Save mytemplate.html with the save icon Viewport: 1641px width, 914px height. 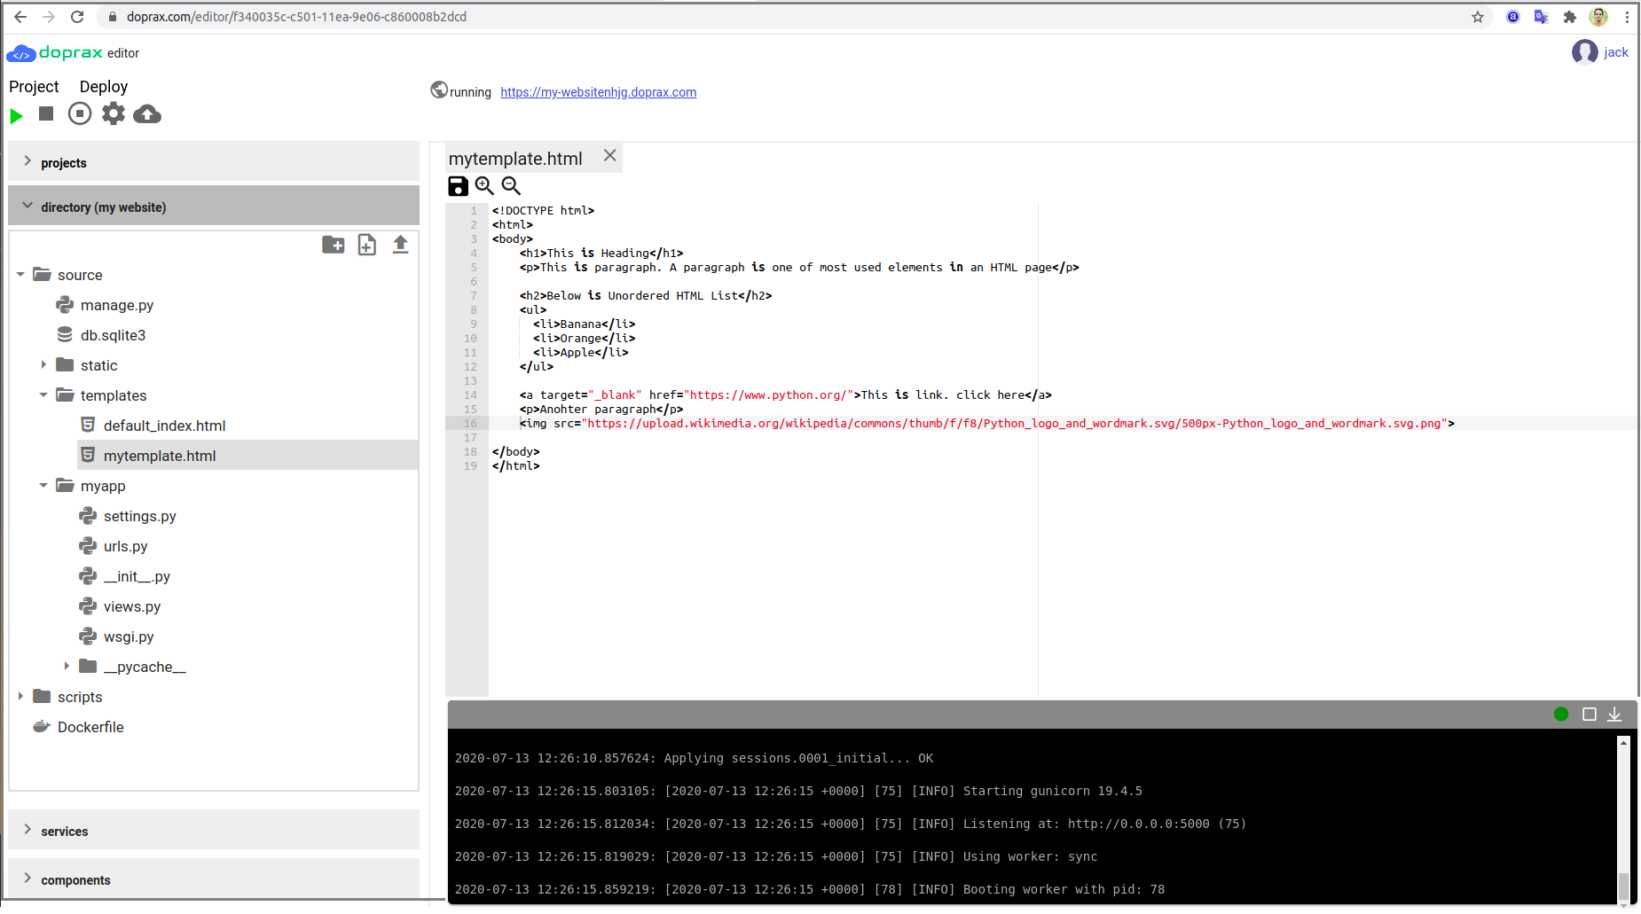(x=458, y=186)
